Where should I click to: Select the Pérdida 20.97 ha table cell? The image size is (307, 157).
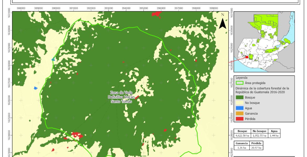256,148
